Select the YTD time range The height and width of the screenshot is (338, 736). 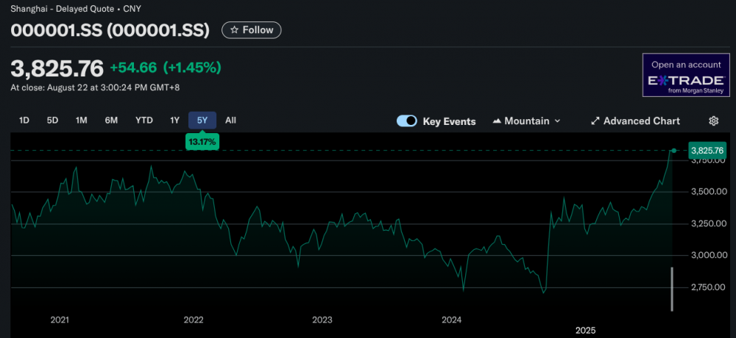pos(144,121)
